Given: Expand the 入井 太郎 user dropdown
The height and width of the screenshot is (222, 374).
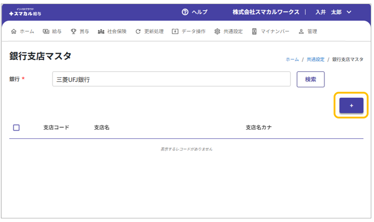Looking at the screenshot, I should pyautogui.click(x=349, y=12).
